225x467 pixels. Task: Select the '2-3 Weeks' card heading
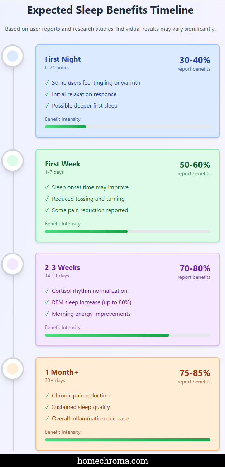coord(62,267)
